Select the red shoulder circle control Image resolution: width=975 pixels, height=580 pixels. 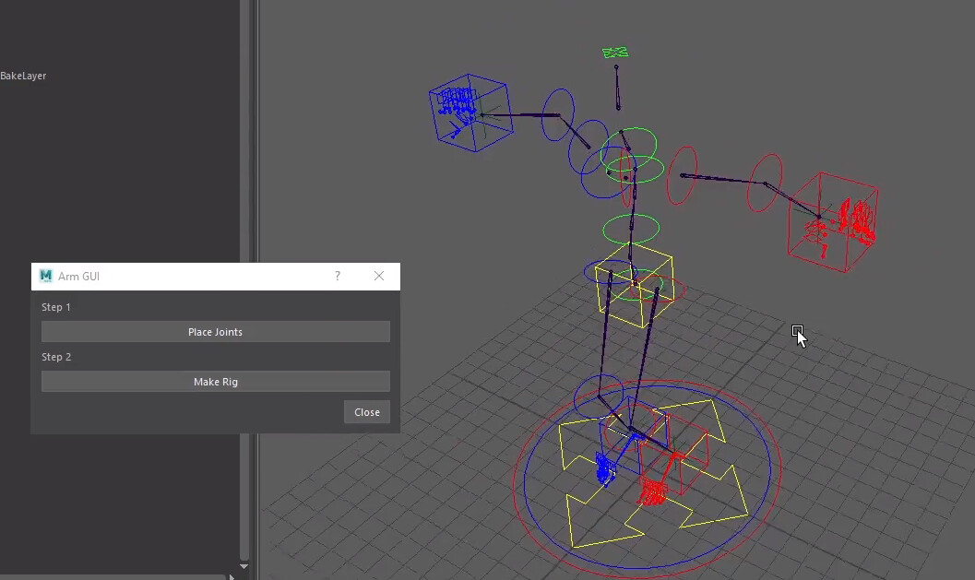683,177
